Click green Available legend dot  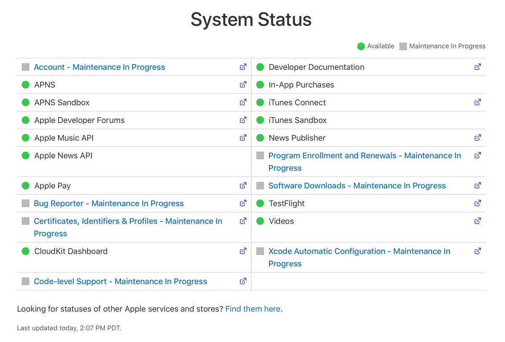point(361,46)
